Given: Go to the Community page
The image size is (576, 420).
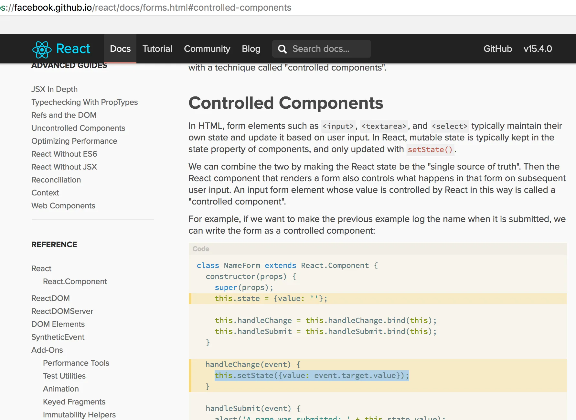Looking at the screenshot, I should click(x=207, y=49).
